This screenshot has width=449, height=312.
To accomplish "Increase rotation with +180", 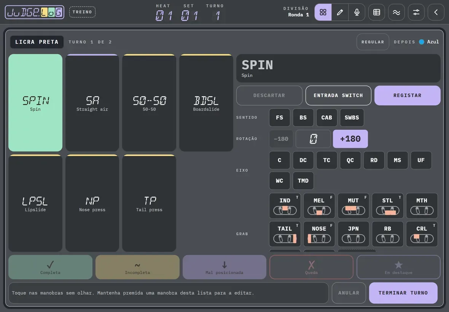I will 350,139.
